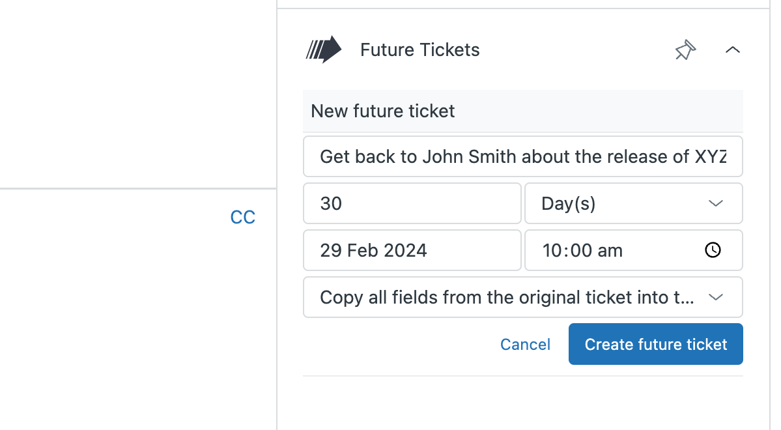781x430 pixels.
Task: Click the Future Tickets arrow logo
Action: point(324,50)
